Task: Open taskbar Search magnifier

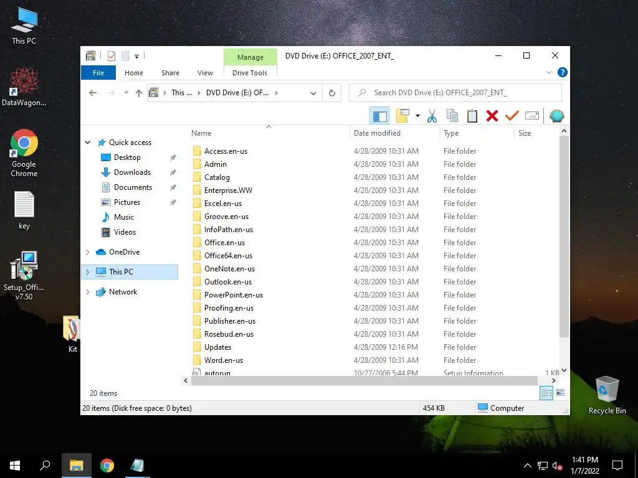Action: coord(45,466)
